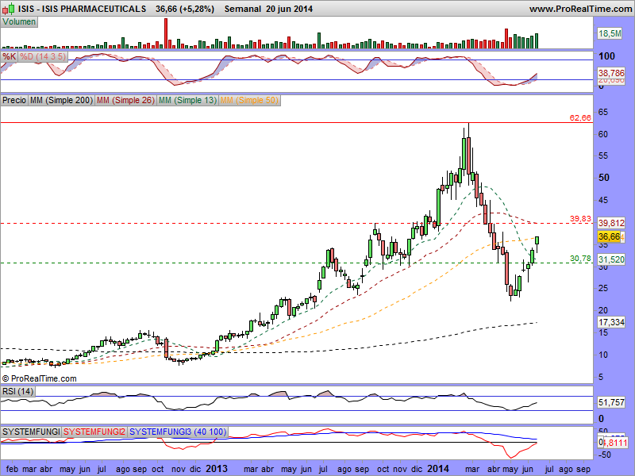
Task: Open MM (Simple 200) moving average settings
Action: pos(61,100)
